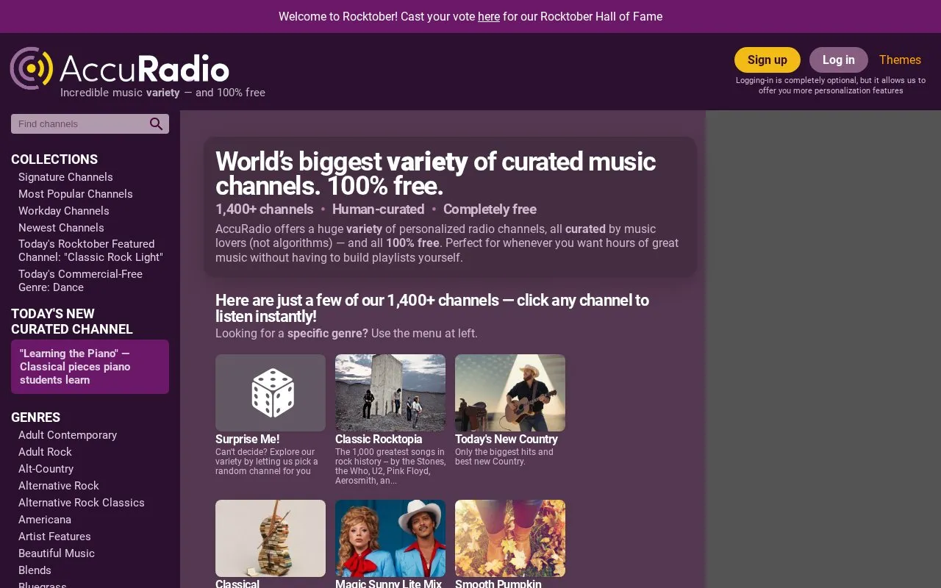Screen dimensions: 941x588
Task: Click the Classic Rocktopia channel thumbnail
Action: point(390,392)
